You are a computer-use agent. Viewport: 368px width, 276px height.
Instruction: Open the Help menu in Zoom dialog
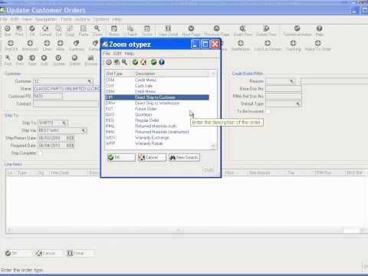tap(130, 54)
